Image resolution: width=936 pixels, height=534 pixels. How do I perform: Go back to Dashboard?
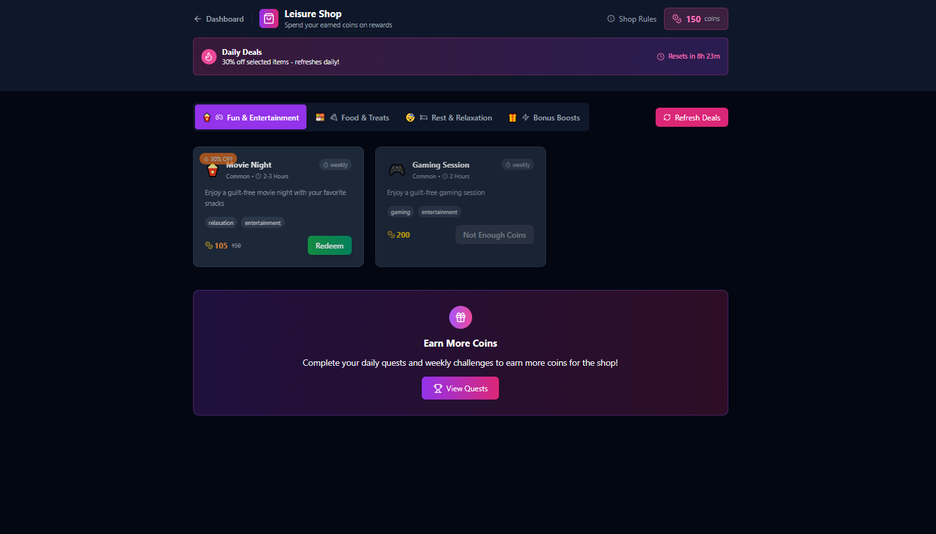pos(219,19)
